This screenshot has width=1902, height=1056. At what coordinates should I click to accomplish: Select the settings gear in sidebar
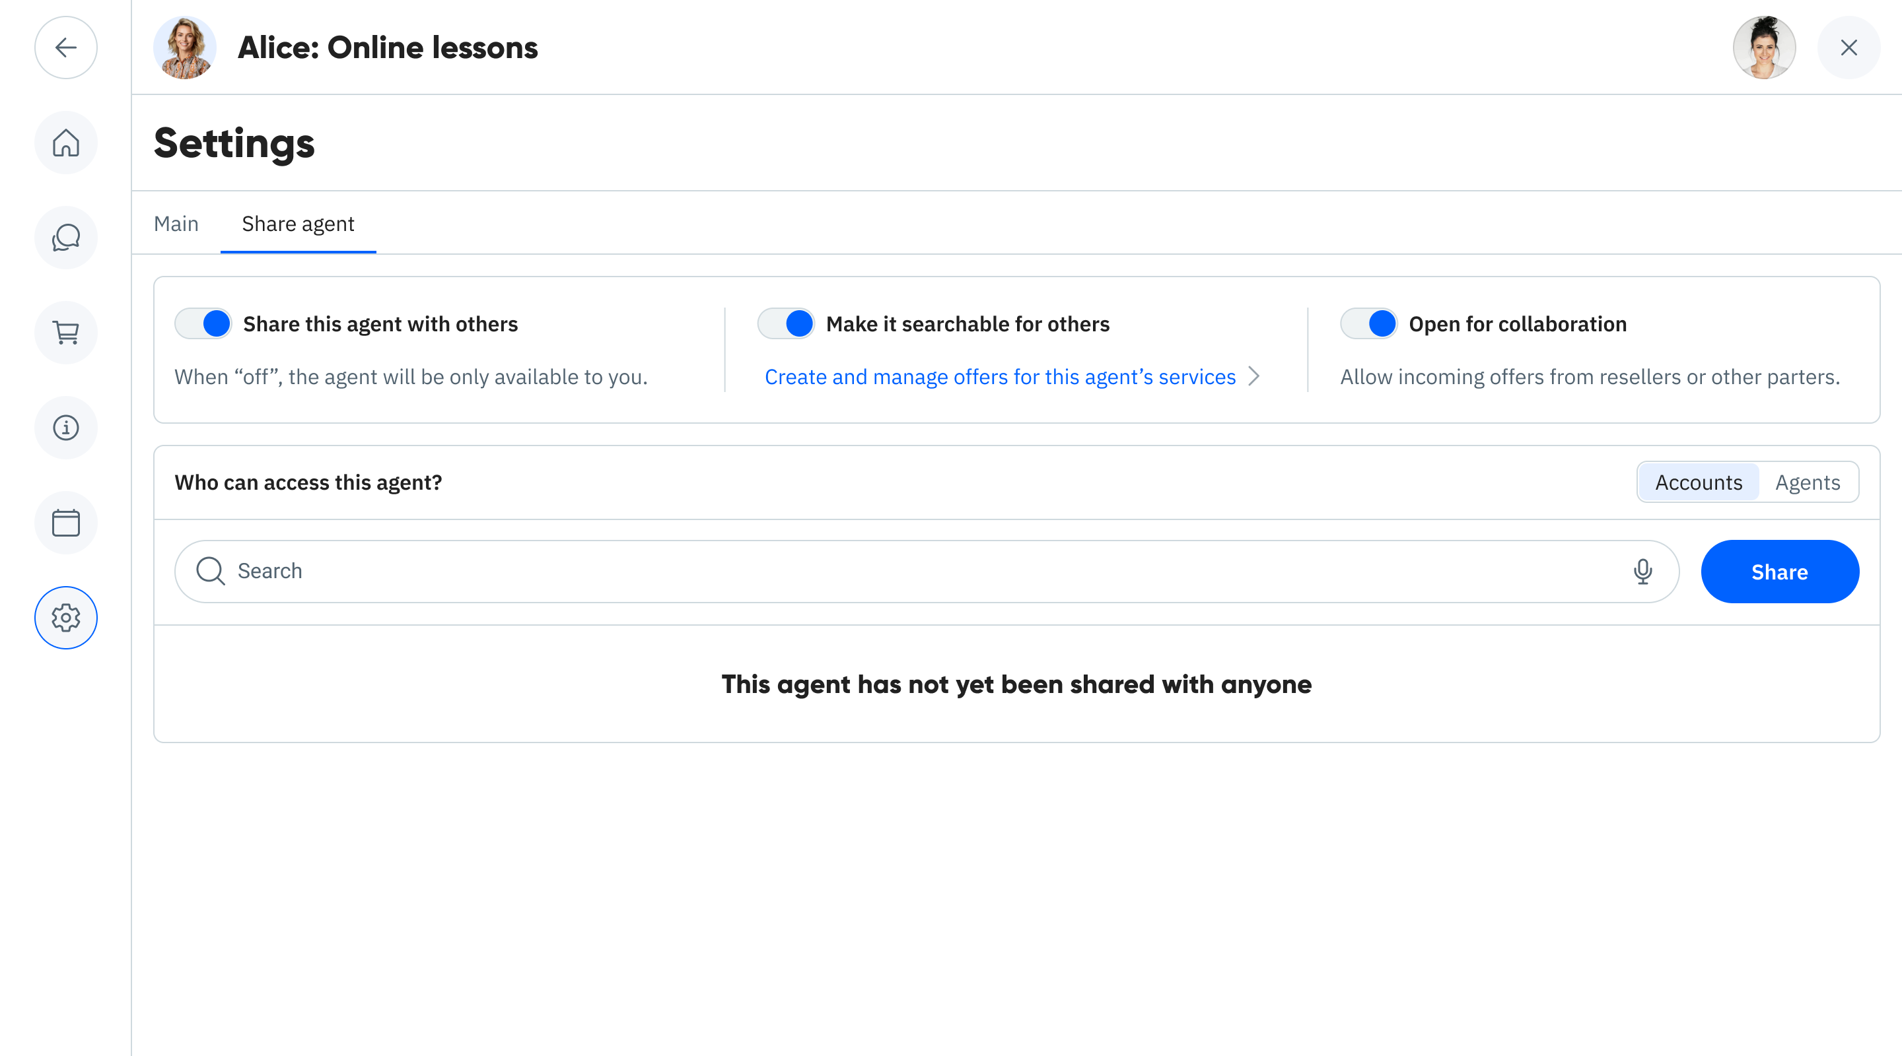coord(66,618)
